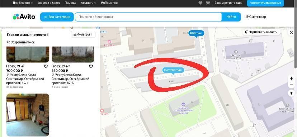Close the map with the X icon
The height and width of the screenshot is (137, 297).
pos(291,32)
